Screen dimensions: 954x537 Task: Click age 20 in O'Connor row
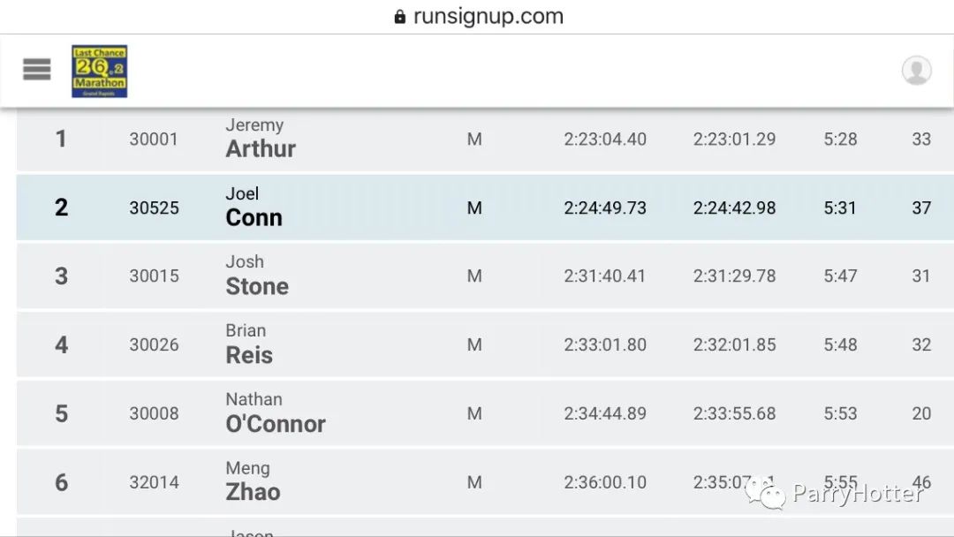pos(921,413)
